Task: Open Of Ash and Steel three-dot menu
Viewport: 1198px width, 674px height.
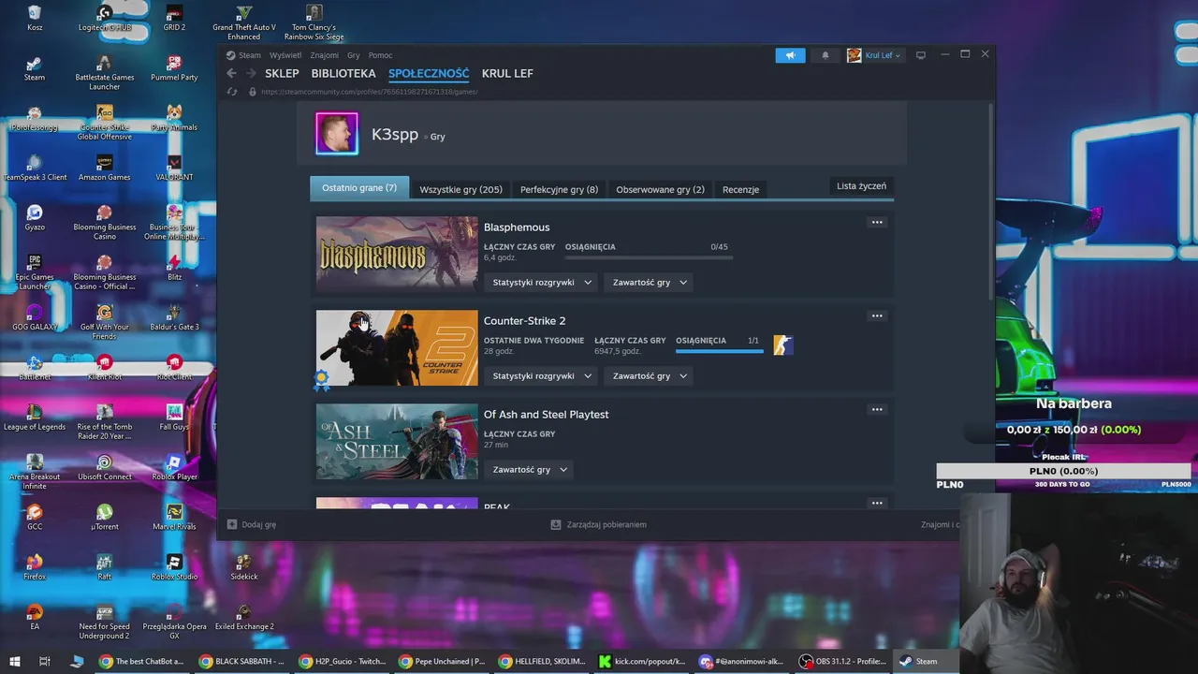Action: pos(876,410)
